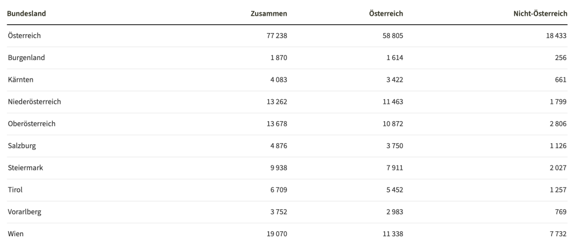
Task: Click Salzburg's Nicht-Österreich value 1 126
Action: 557,146
